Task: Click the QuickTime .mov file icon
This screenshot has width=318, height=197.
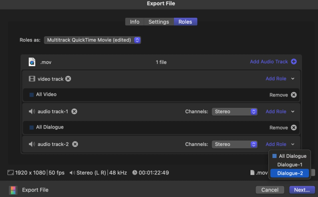Action: [32, 62]
